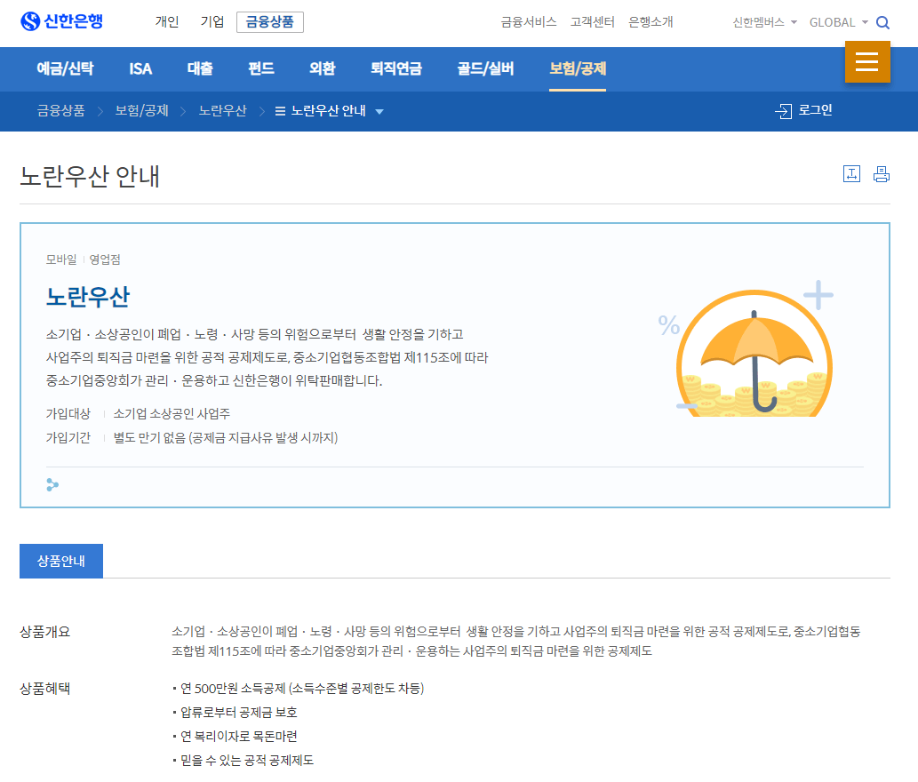This screenshot has height=782, width=918.
Task: Click the 영업점 link in the product card
Action: tap(104, 259)
